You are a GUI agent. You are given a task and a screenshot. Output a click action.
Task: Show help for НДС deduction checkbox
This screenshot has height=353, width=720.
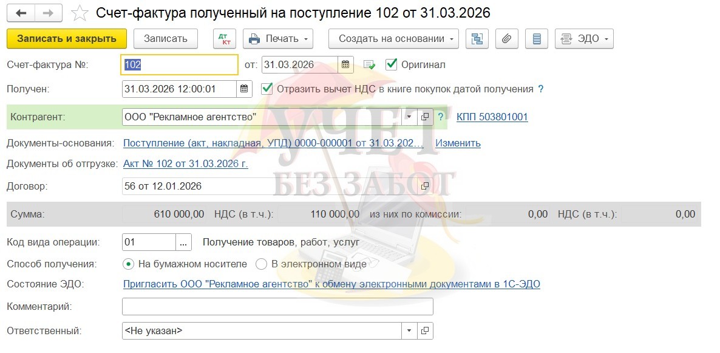click(x=540, y=89)
